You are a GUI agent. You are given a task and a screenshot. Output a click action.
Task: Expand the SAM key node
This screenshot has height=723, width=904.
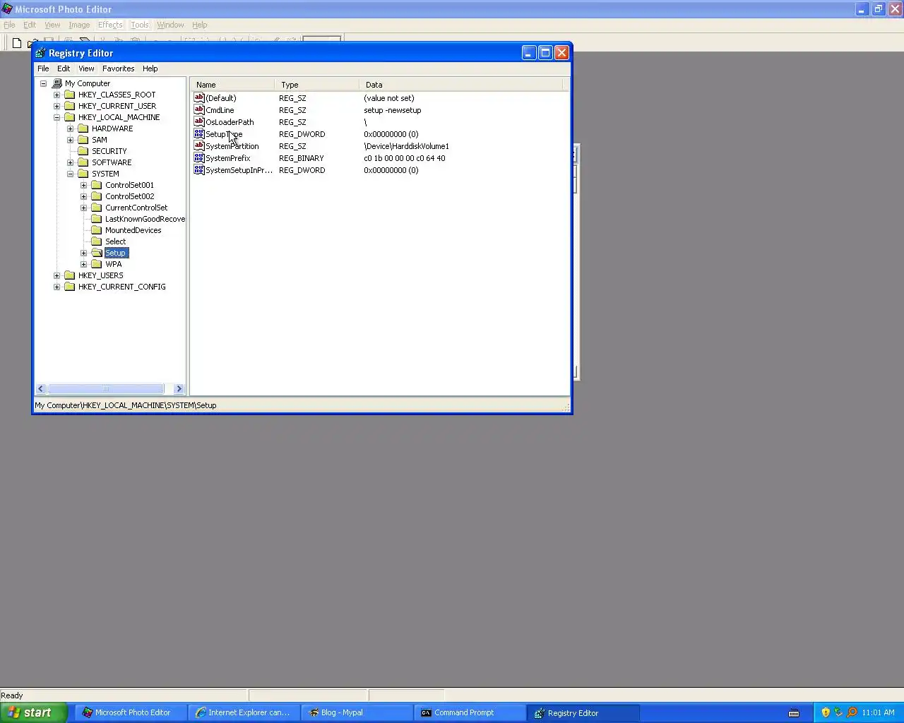[71, 140]
